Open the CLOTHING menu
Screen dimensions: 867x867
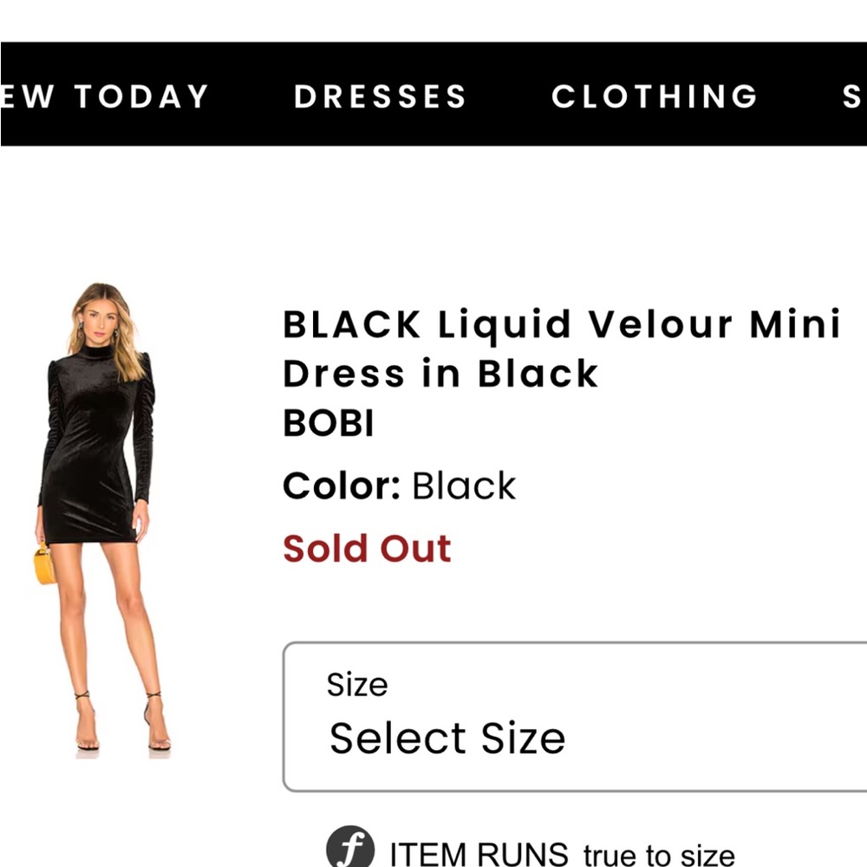pyautogui.click(x=654, y=96)
